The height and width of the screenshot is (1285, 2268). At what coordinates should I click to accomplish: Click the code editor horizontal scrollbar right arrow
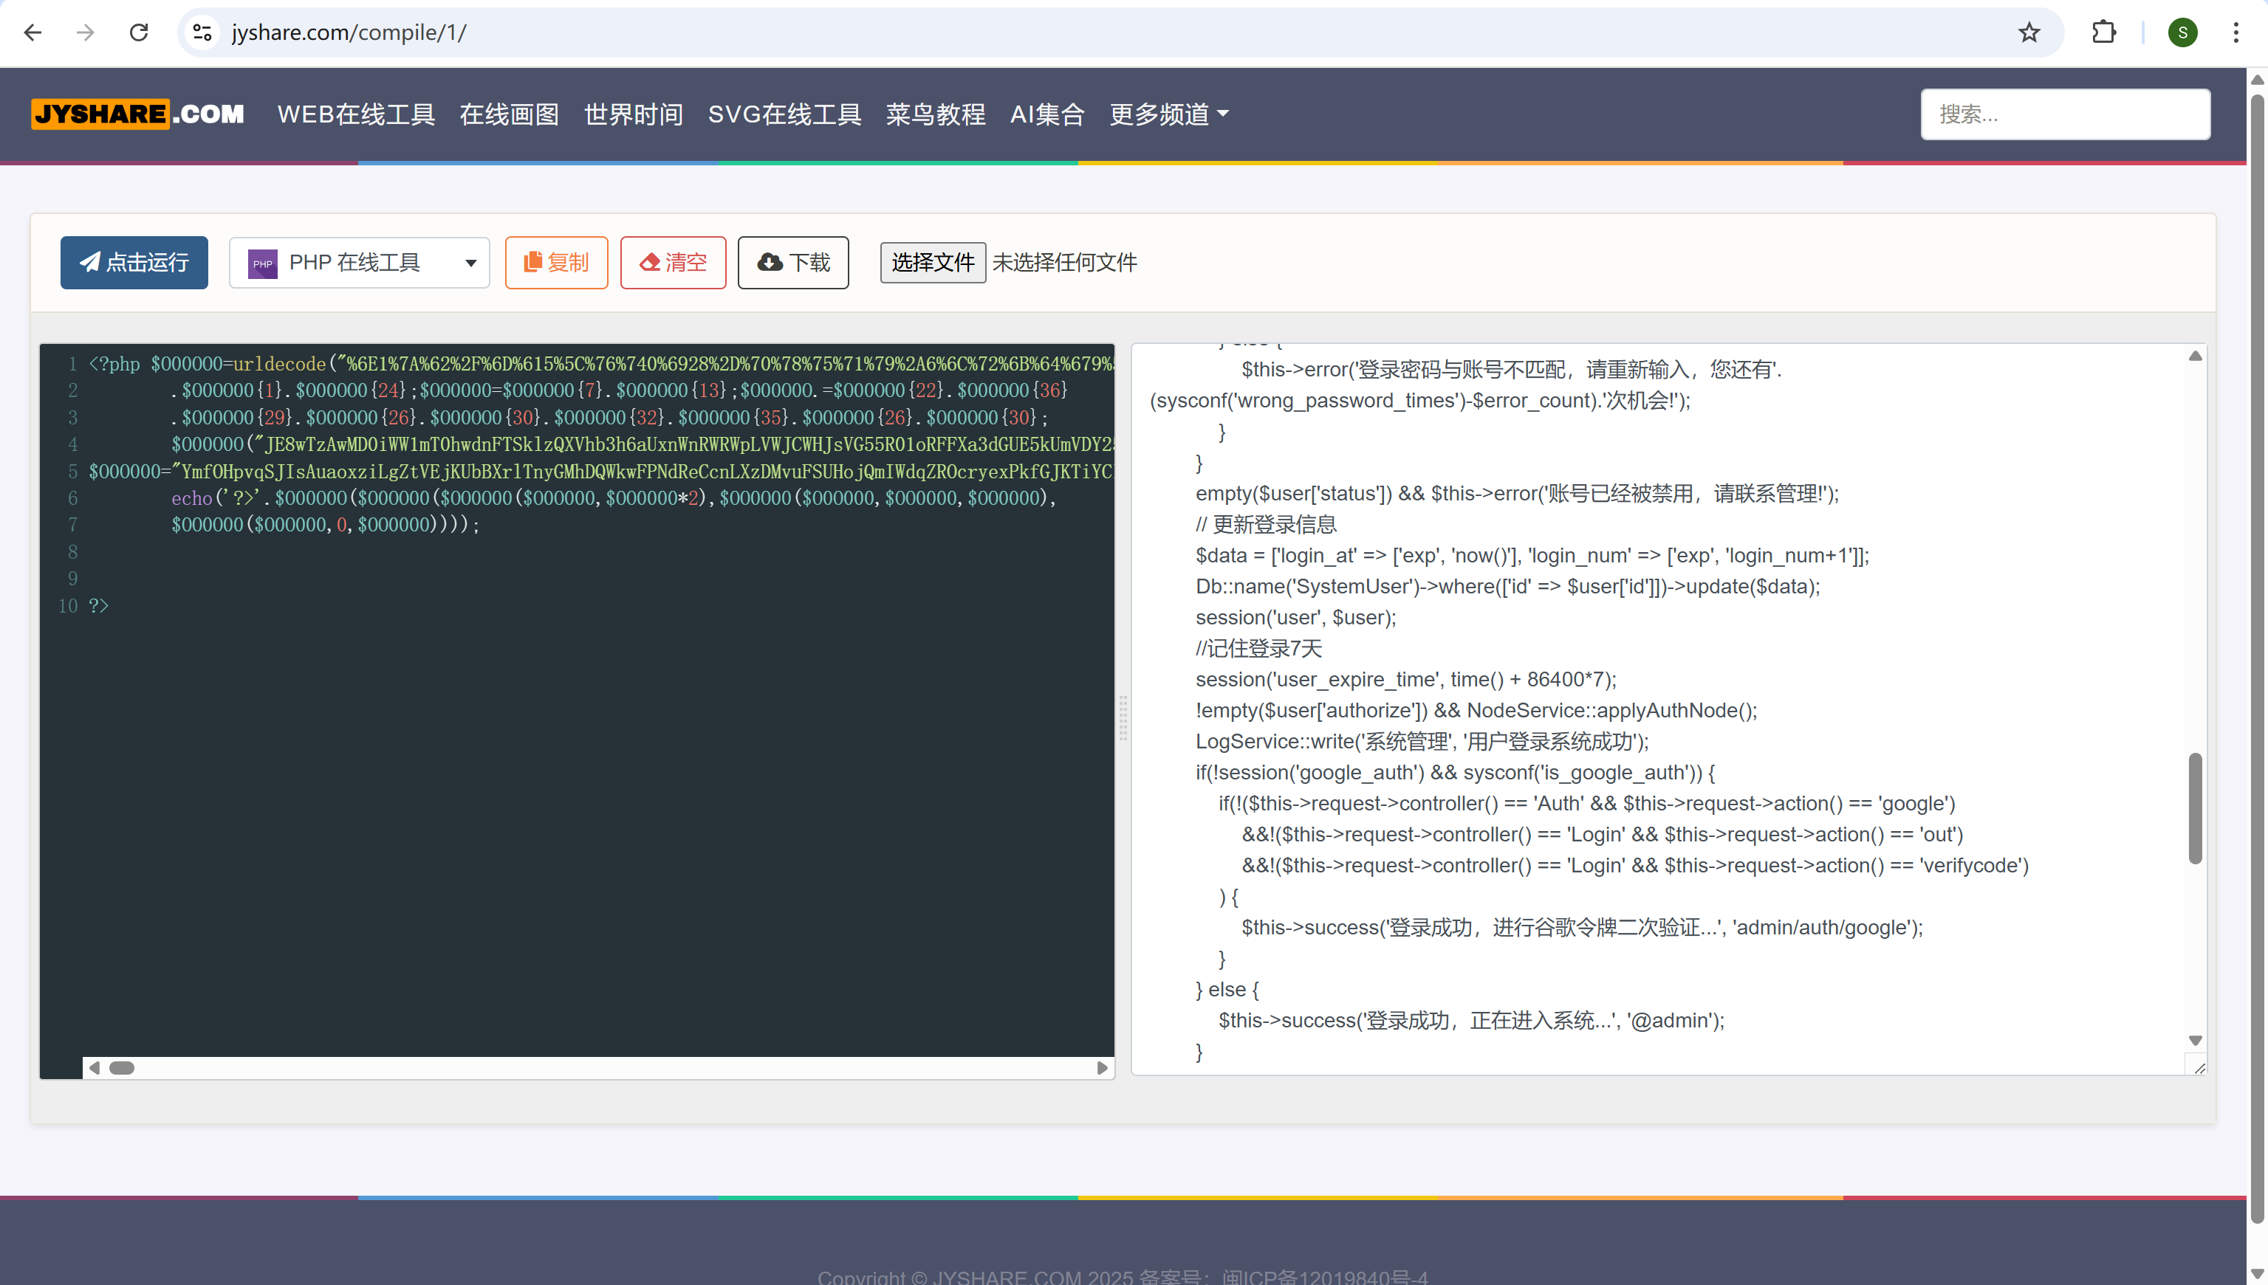coord(1102,1068)
